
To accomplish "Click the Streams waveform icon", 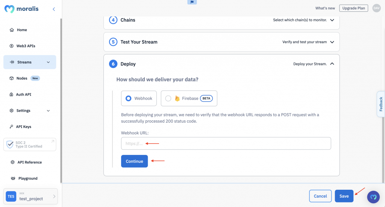I will (12, 62).
